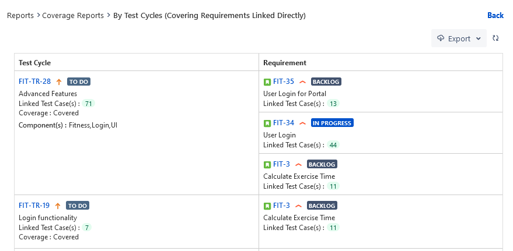
Task: Click the story icon beside FIT-34
Action: pyautogui.click(x=267, y=123)
